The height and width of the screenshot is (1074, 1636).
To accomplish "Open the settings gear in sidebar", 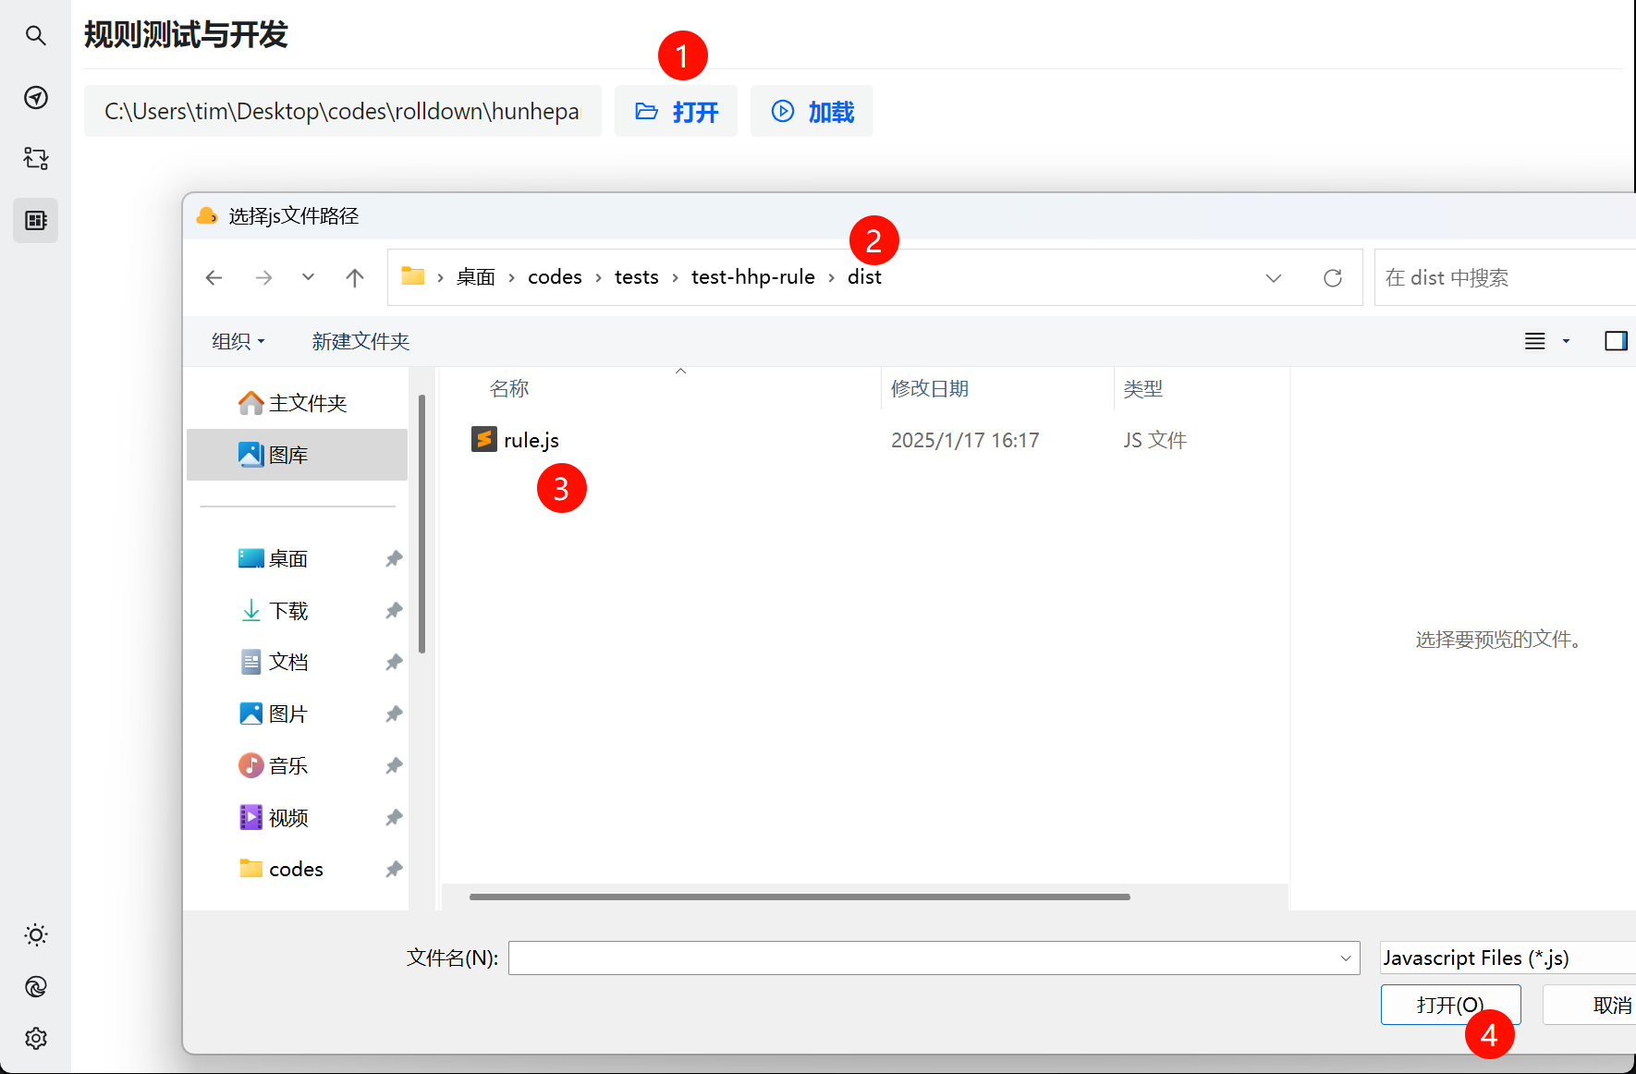I will [35, 1038].
